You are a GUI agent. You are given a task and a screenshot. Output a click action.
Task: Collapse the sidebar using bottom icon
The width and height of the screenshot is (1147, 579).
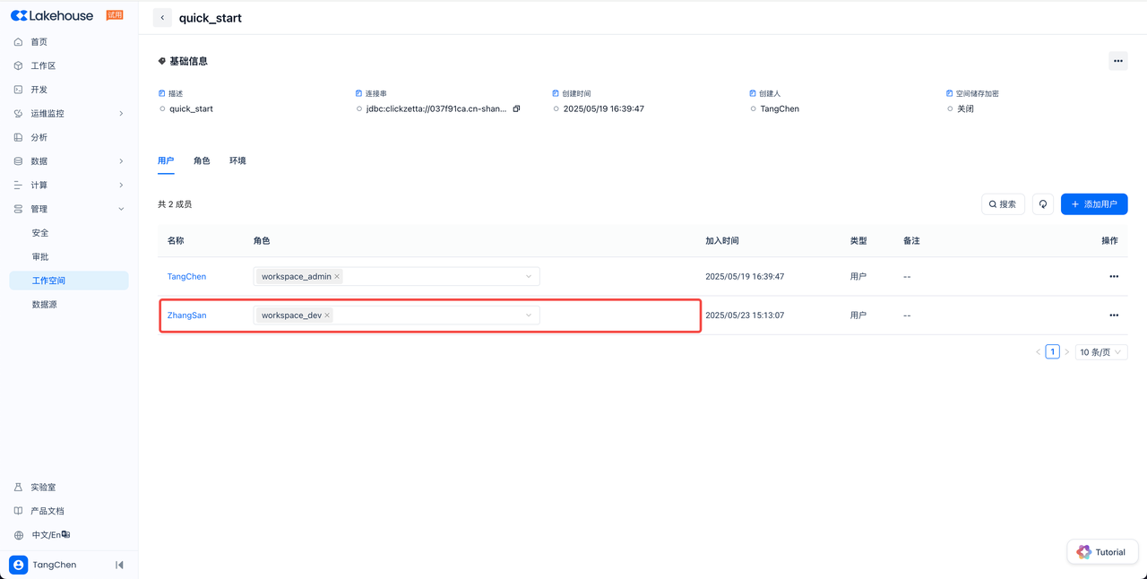click(x=119, y=565)
